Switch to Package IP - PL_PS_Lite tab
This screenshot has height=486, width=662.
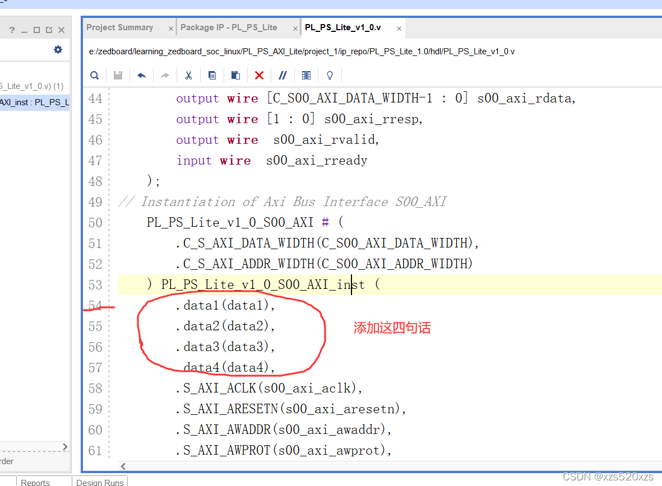click(x=229, y=27)
